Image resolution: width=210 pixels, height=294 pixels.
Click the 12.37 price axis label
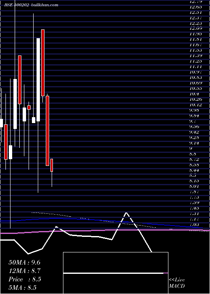(196, 18)
